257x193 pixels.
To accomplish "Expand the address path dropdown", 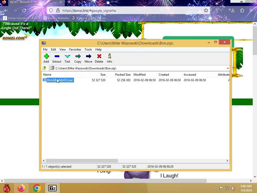I will [228, 68].
